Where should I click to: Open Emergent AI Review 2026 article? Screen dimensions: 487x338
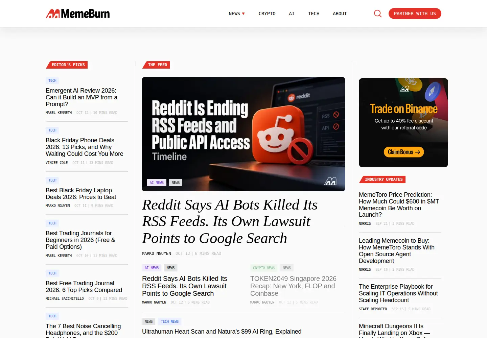82,97
